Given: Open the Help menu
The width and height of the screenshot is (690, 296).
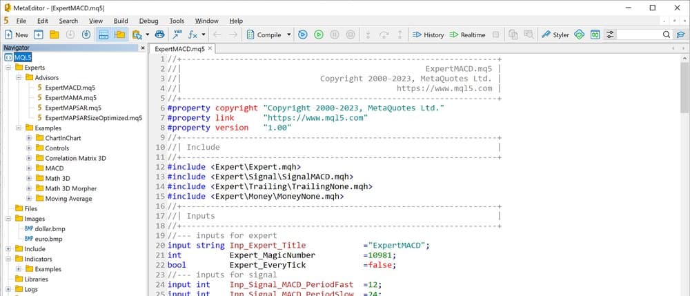Looking at the screenshot, I should point(236,21).
